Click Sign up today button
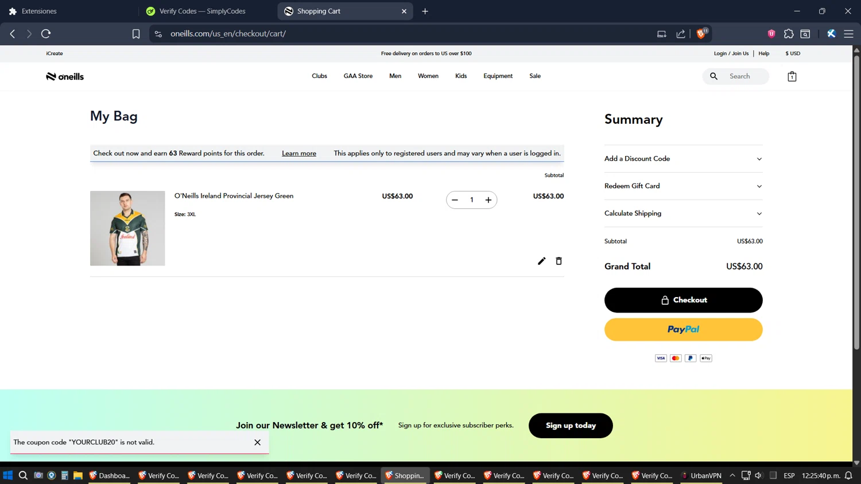 (x=571, y=426)
